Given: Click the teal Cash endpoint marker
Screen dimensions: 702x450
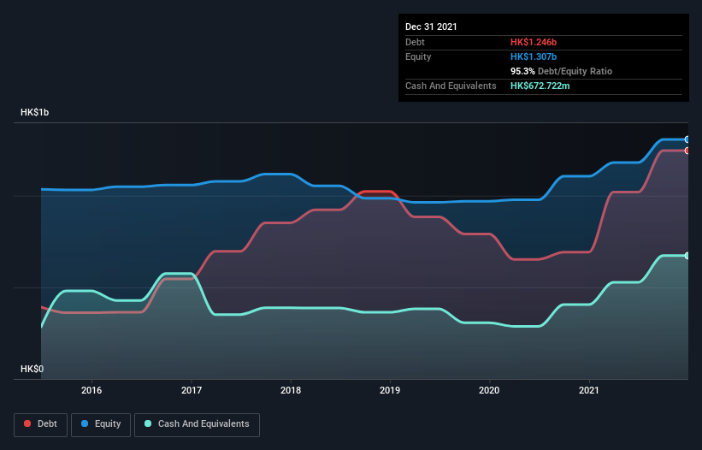Looking at the screenshot, I should coord(687,256).
